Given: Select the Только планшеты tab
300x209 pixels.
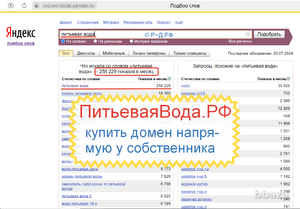Looking at the screenshot, I should [190, 53].
